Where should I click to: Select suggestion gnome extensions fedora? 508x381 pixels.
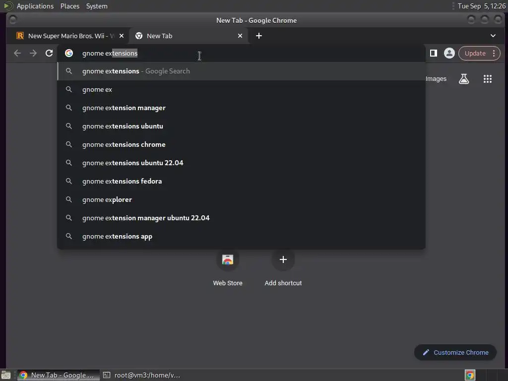point(241,181)
